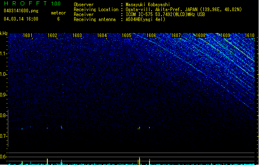Click the meteor echo between 1602 and 1603
259x165 pixels.
coord(62,127)
